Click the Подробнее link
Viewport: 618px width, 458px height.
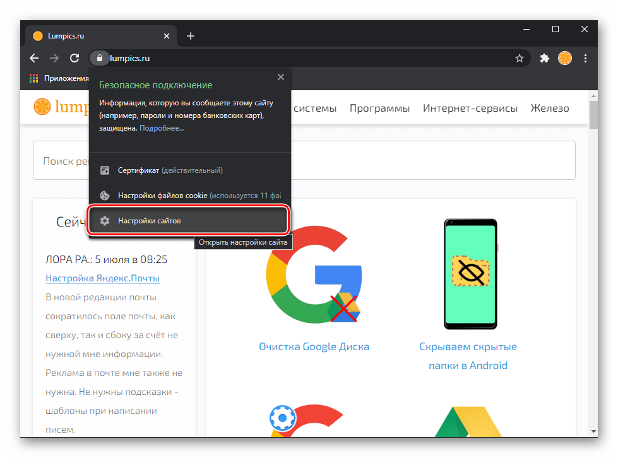162,128
